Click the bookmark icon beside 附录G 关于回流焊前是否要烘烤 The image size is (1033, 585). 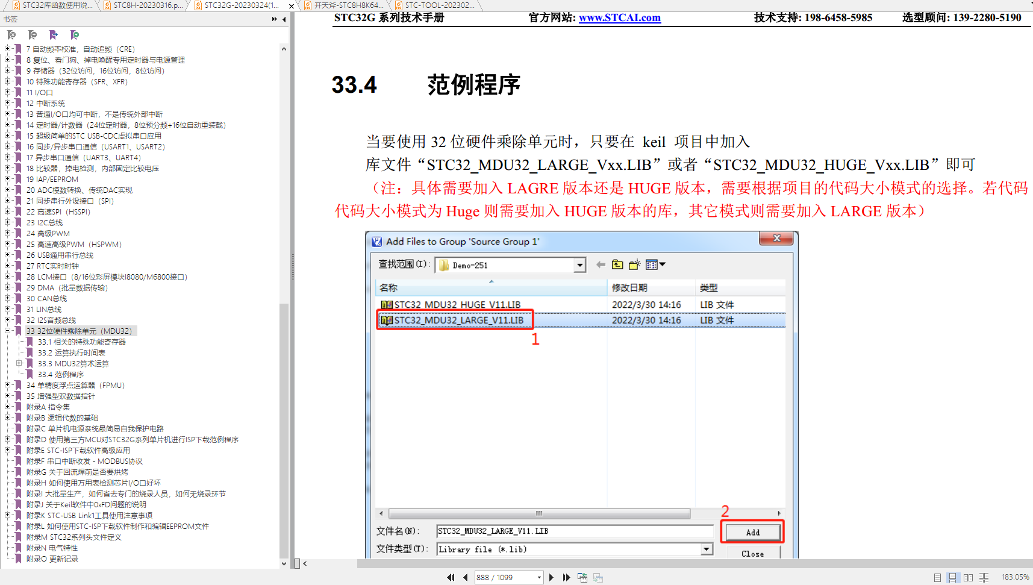[18, 472]
